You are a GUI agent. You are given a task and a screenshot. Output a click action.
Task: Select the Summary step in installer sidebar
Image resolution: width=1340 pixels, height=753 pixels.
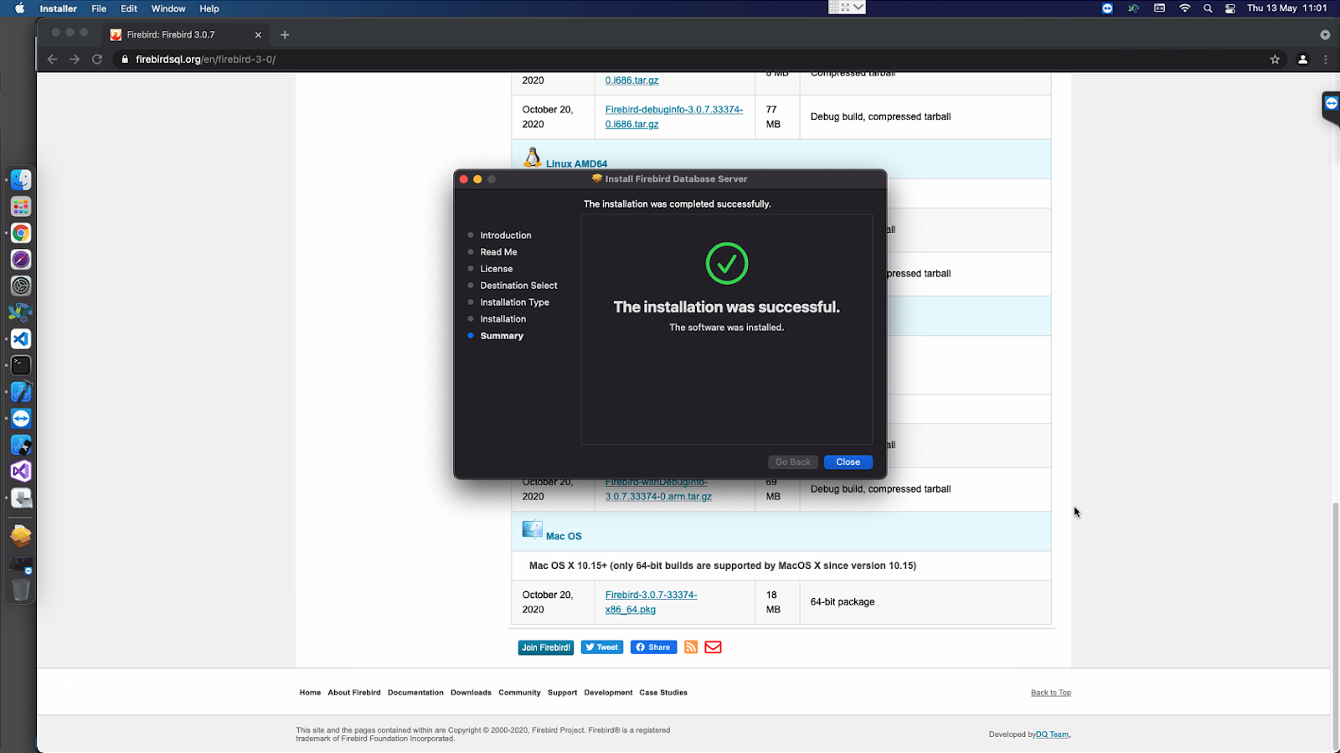click(x=502, y=336)
